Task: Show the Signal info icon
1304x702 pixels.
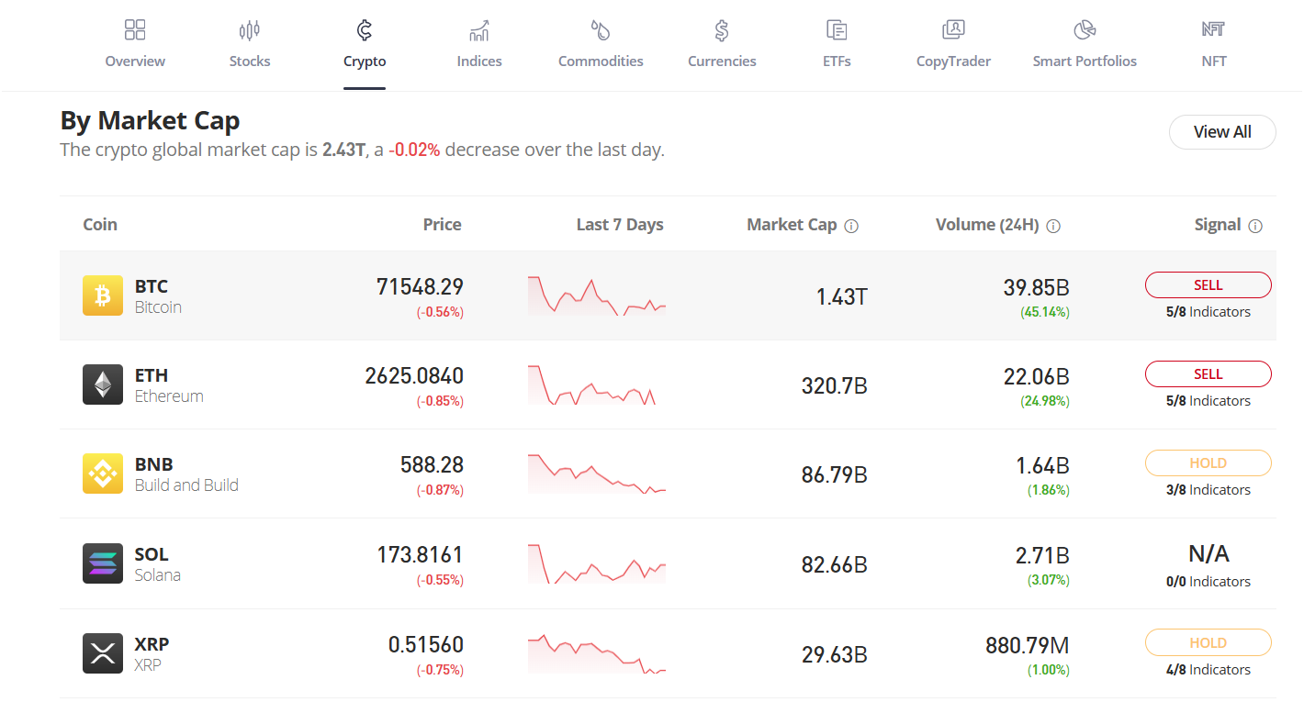Action: pos(1255,226)
